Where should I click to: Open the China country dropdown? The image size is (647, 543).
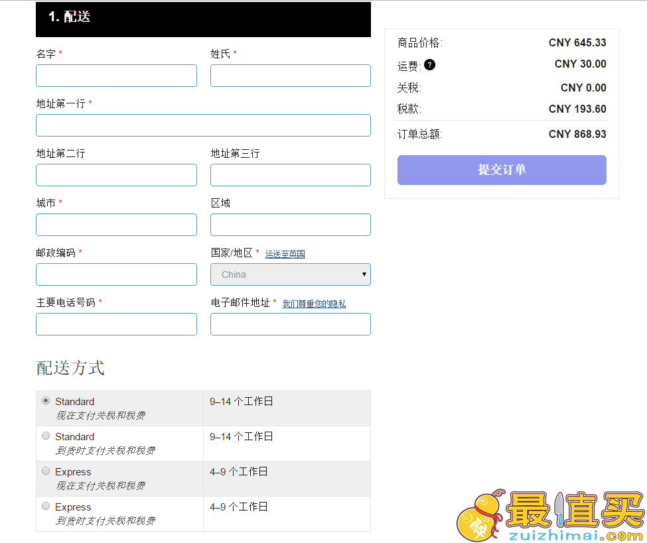(x=291, y=274)
